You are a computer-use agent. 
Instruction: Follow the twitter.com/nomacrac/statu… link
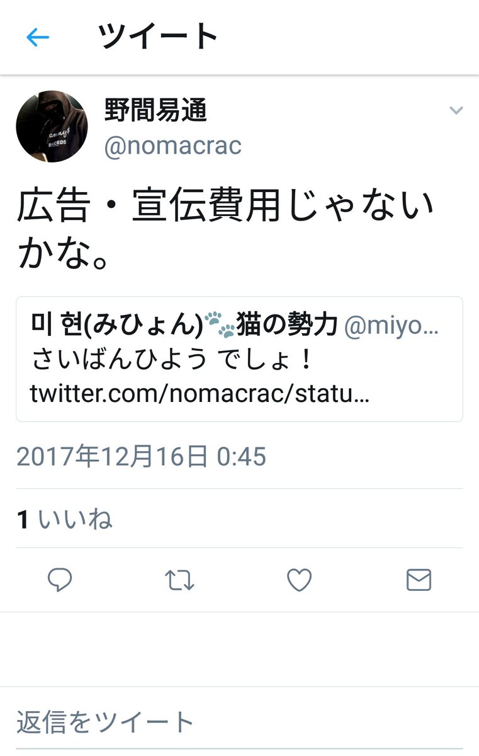(200, 394)
